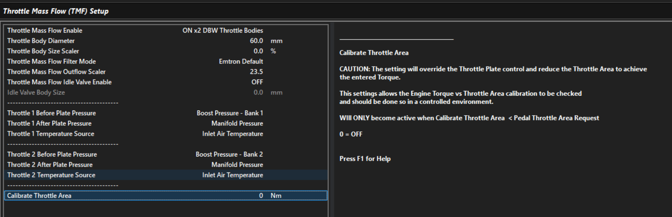Click the 'Calibrate Throttle Area' help heading
The height and width of the screenshot is (217, 672).
(374, 53)
